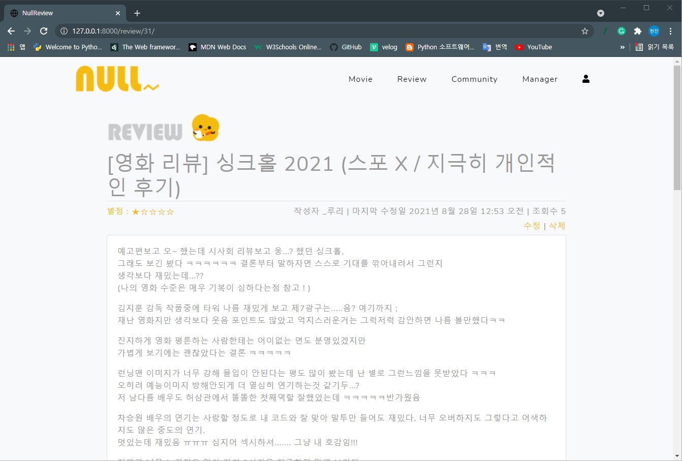Bookmark this page with the star icon
The width and height of the screenshot is (682, 461).
(585, 31)
